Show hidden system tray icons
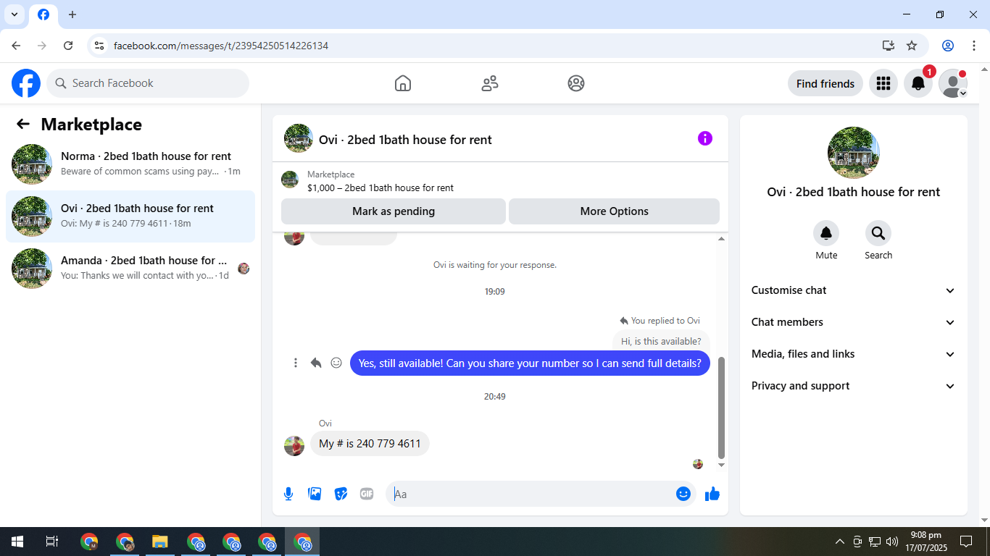 coord(840,542)
